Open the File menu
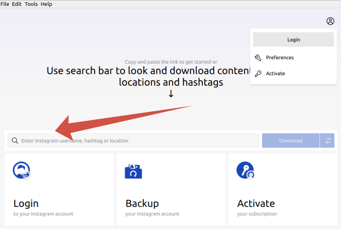The width and height of the screenshot is (341, 229). [5, 4]
